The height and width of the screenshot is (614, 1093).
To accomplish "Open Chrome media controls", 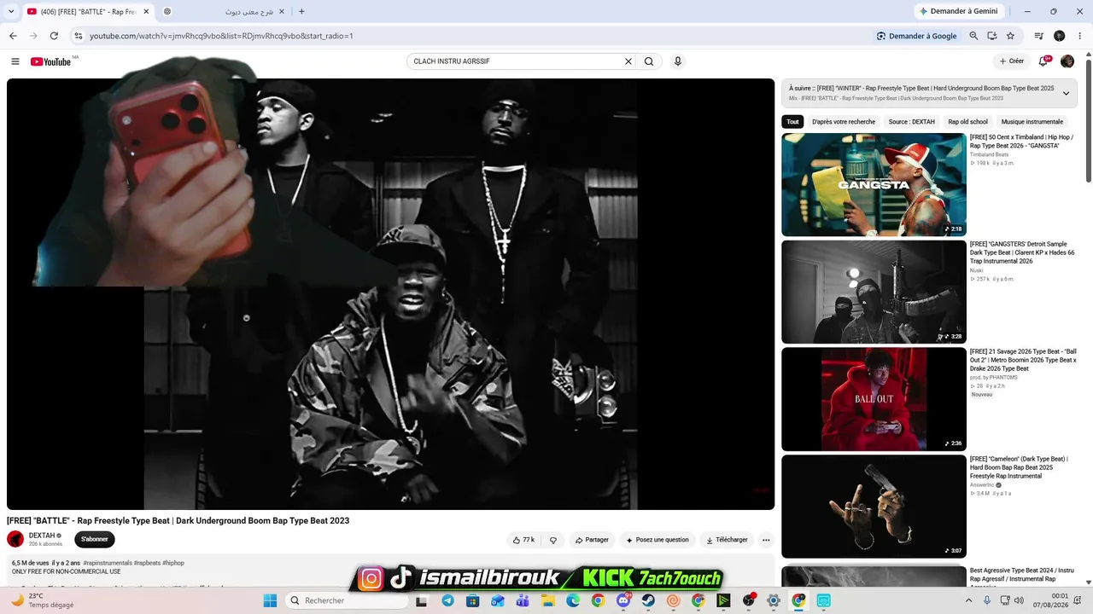I will [x=1039, y=36].
